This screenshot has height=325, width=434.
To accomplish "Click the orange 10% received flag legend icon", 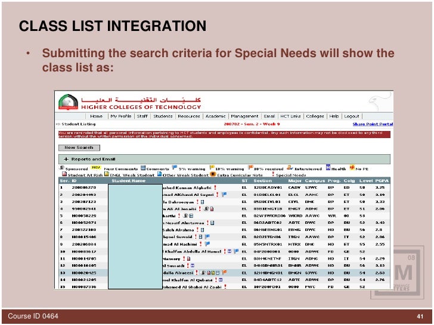I will (x=250, y=167).
